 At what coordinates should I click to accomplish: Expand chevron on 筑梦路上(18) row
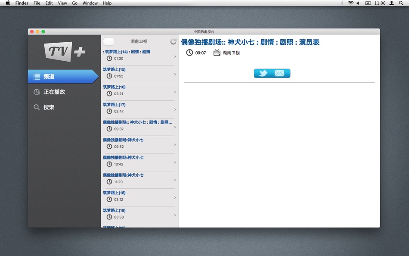pos(175,198)
